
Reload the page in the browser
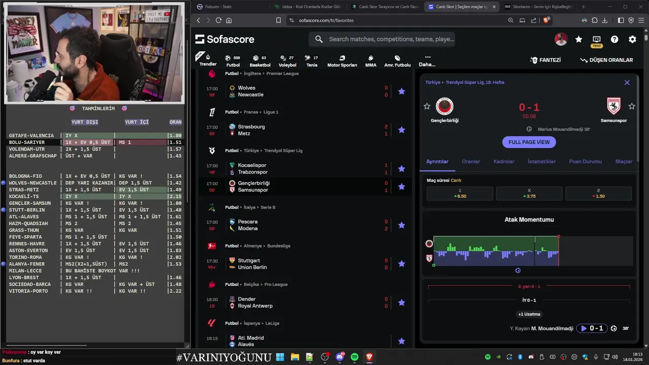coord(219,20)
